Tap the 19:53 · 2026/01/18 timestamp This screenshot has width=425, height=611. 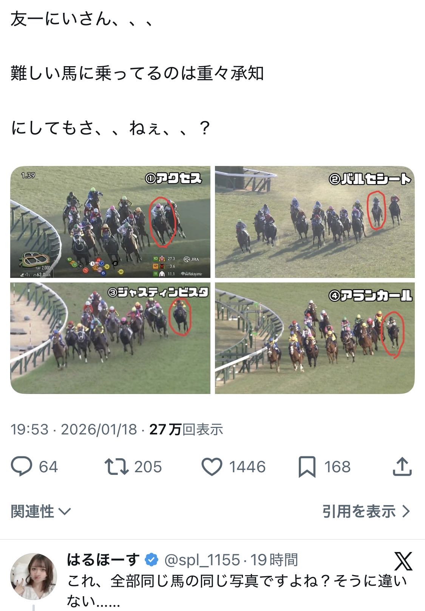pos(74,429)
